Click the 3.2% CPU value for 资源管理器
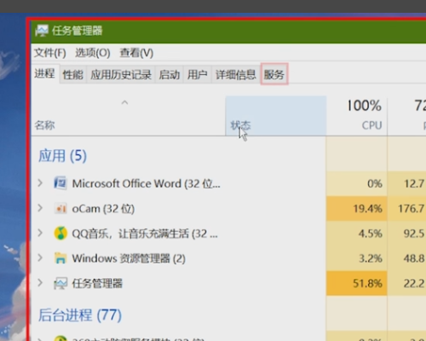 point(370,258)
